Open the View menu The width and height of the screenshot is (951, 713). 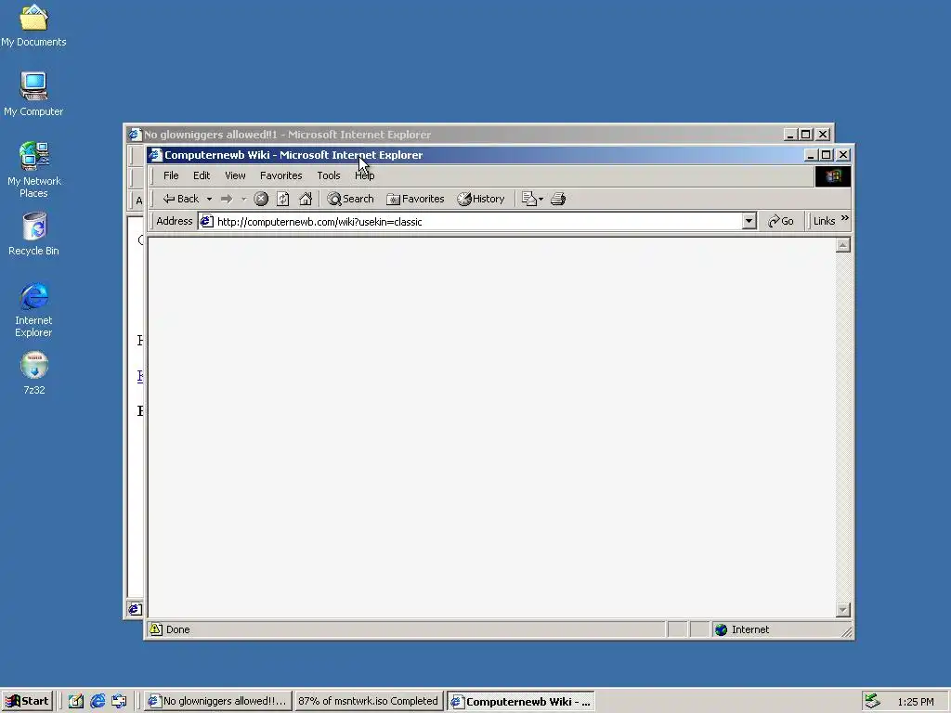[235, 175]
